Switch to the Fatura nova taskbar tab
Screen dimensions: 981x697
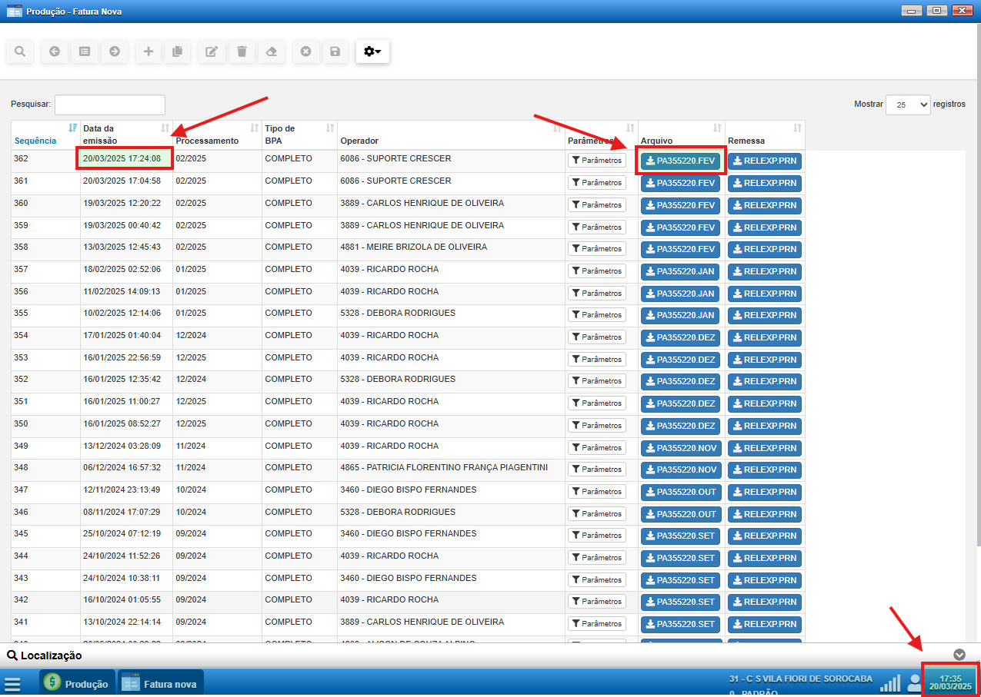(160, 682)
